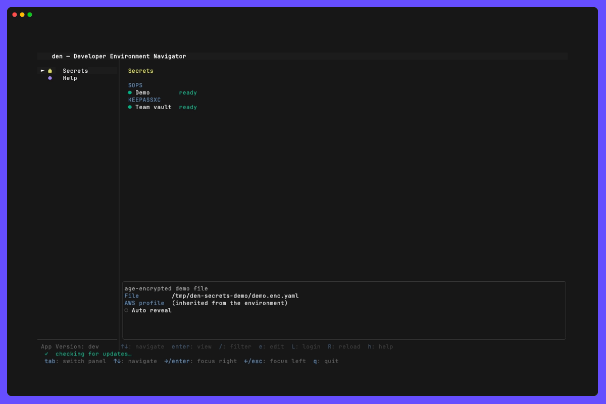The height and width of the screenshot is (404, 606).
Task: Click the 'AWS profile' label
Action: pyautogui.click(x=144, y=303)
